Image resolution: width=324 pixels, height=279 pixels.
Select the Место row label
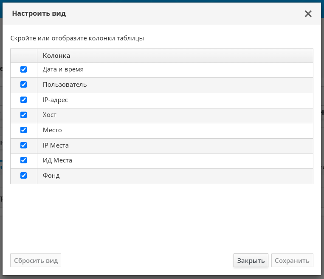[x=52, y=130]
